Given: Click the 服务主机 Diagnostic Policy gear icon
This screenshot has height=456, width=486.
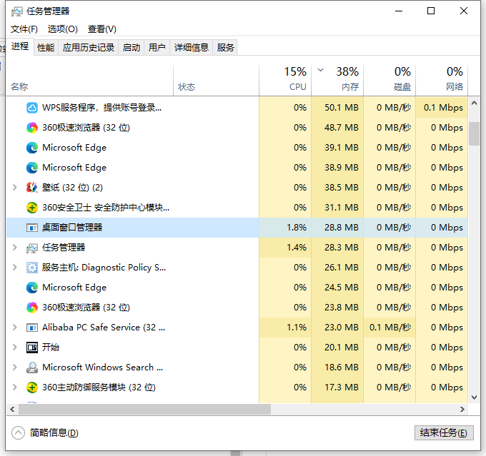Looking at the screenshot, I should pos(32,268).
